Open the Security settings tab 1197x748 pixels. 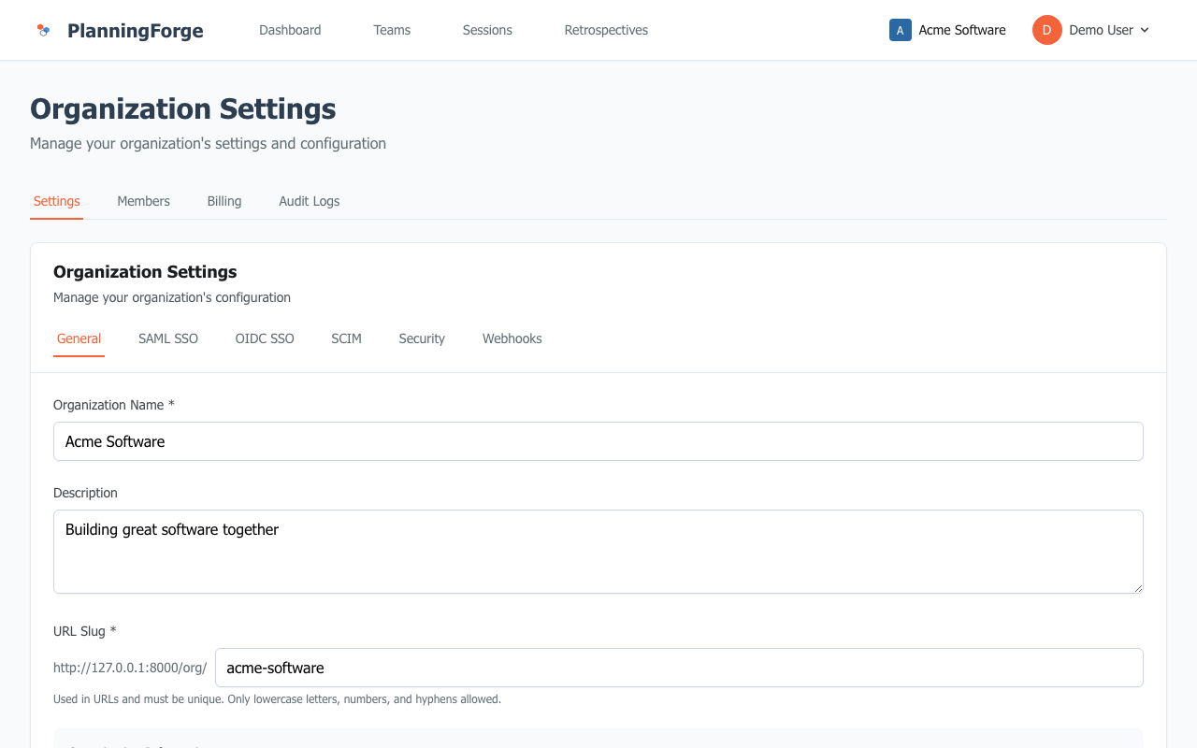[x=422, y=338]
